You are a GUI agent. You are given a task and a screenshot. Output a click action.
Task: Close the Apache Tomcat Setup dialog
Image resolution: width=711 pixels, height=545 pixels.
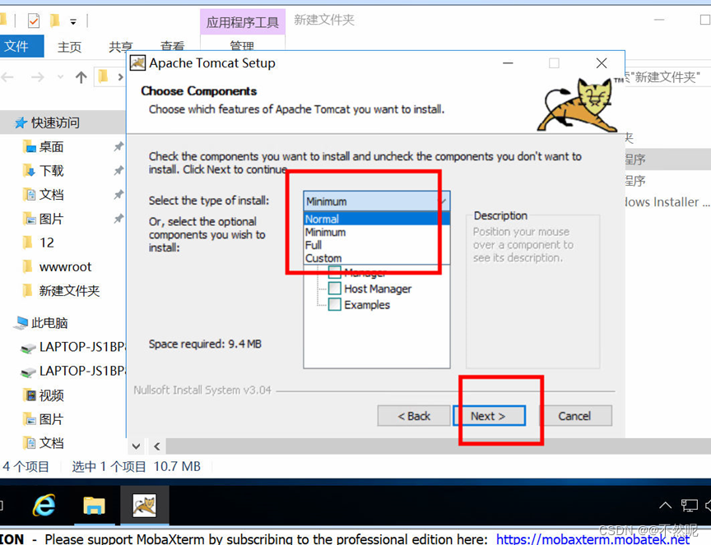click(602, 63)
